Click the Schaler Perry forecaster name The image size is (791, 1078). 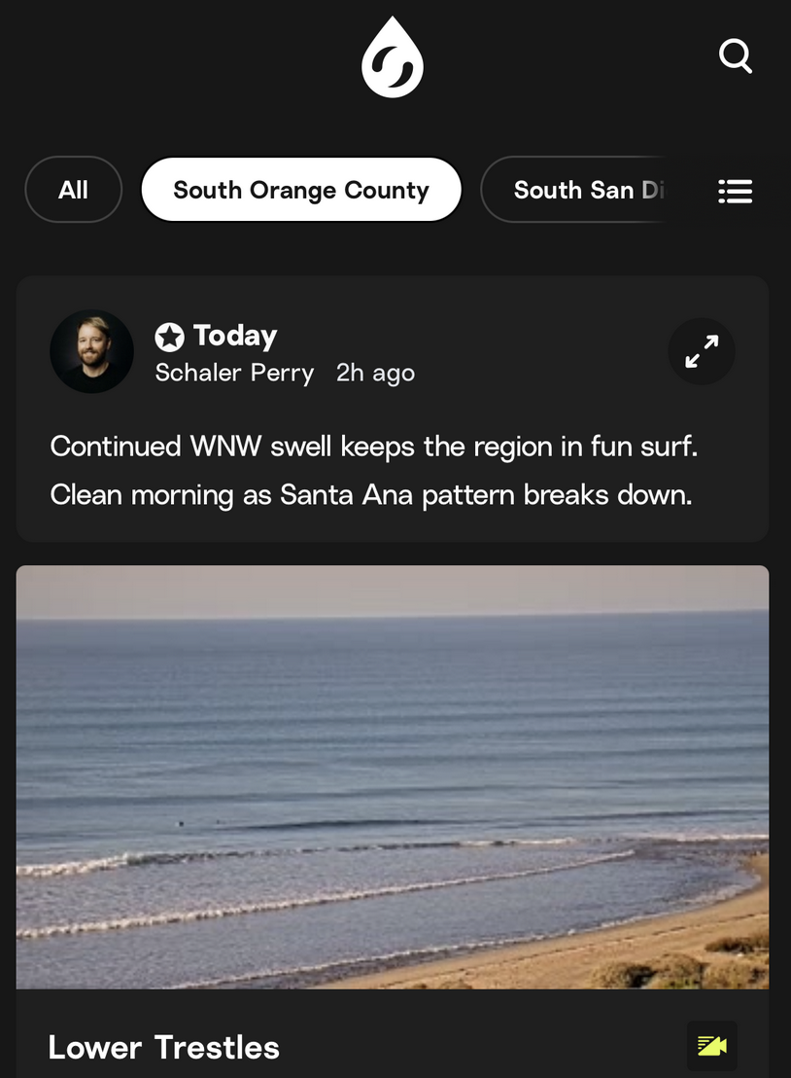[x=234, y=373]
